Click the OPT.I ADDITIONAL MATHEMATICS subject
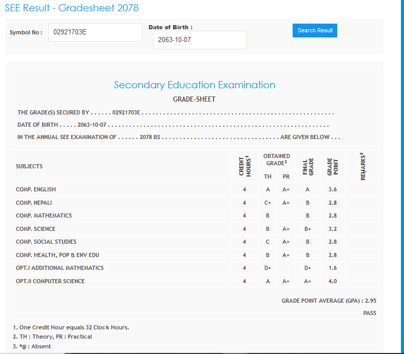This screenshot has height=354, width=404. 60,268
